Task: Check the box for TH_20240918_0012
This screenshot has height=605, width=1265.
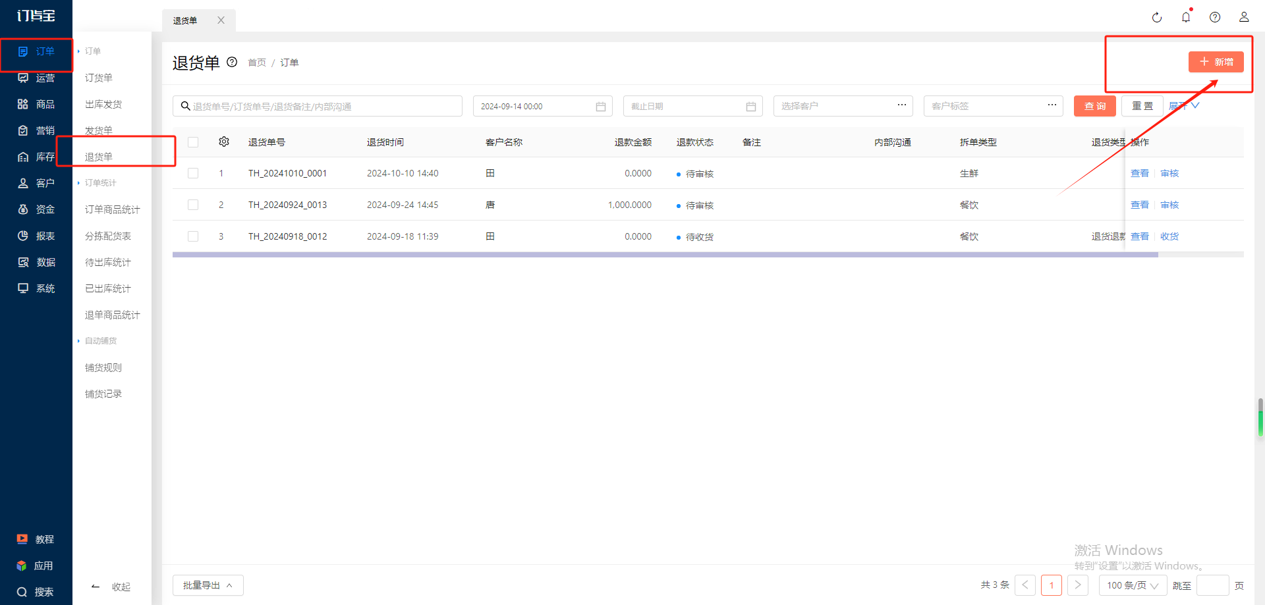Action: pos(193,236)
